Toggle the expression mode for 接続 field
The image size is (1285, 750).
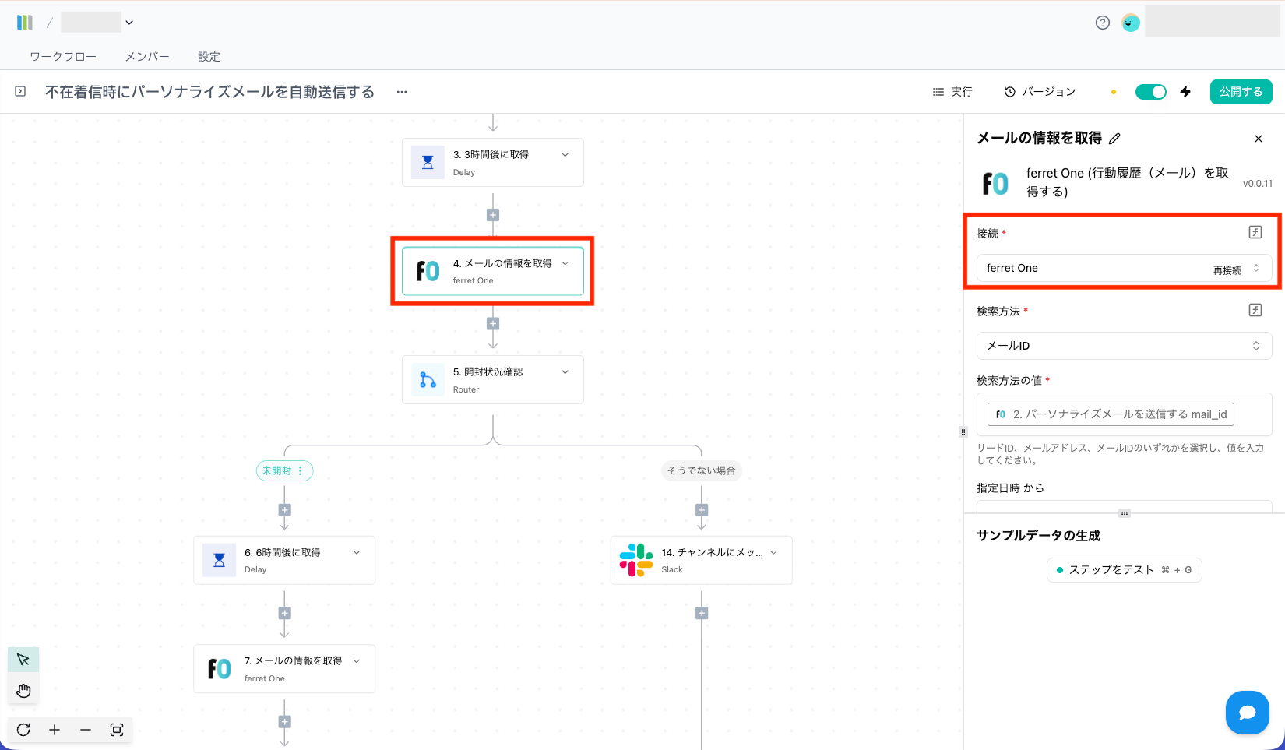coord(1255,232)
